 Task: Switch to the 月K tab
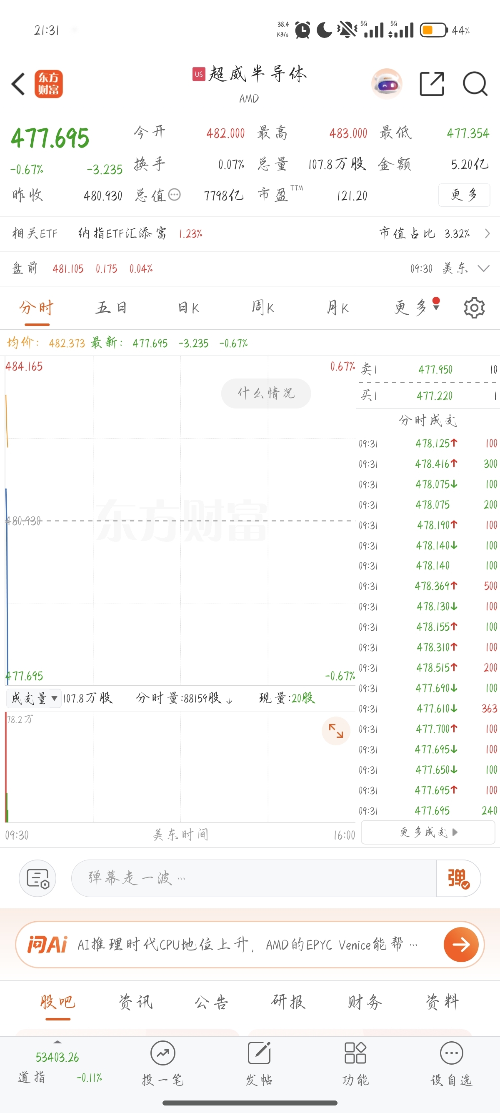click(337, 308)
